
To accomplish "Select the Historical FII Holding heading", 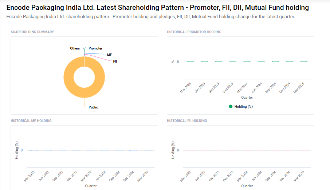I will click(187, 121).
